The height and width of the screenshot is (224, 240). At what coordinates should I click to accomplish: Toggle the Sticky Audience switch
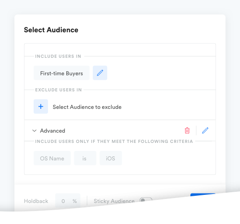click(146, 200)
